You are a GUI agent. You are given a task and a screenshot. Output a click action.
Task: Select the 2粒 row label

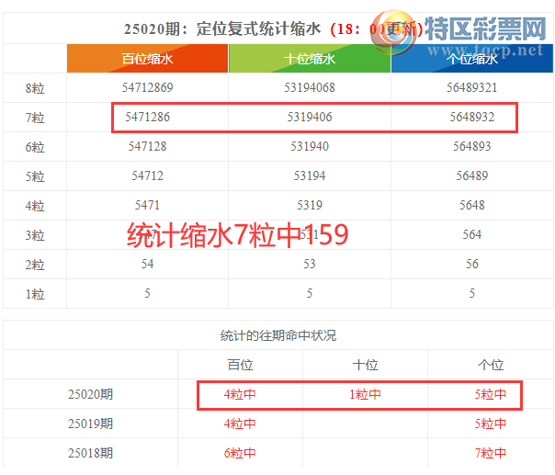pos(35,265)
